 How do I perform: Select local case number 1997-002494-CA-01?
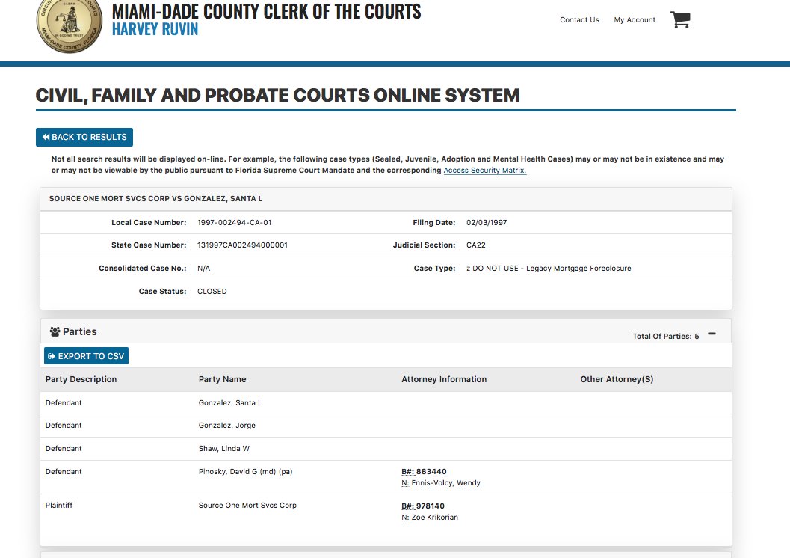234,222
